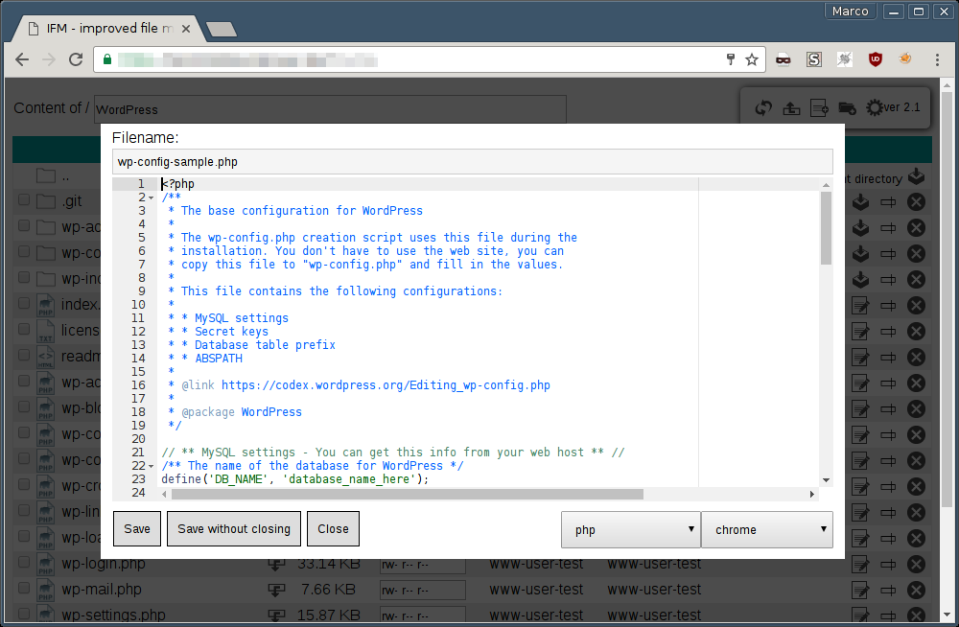Open the Chrome three-dot menu

(x=937, y=59)
